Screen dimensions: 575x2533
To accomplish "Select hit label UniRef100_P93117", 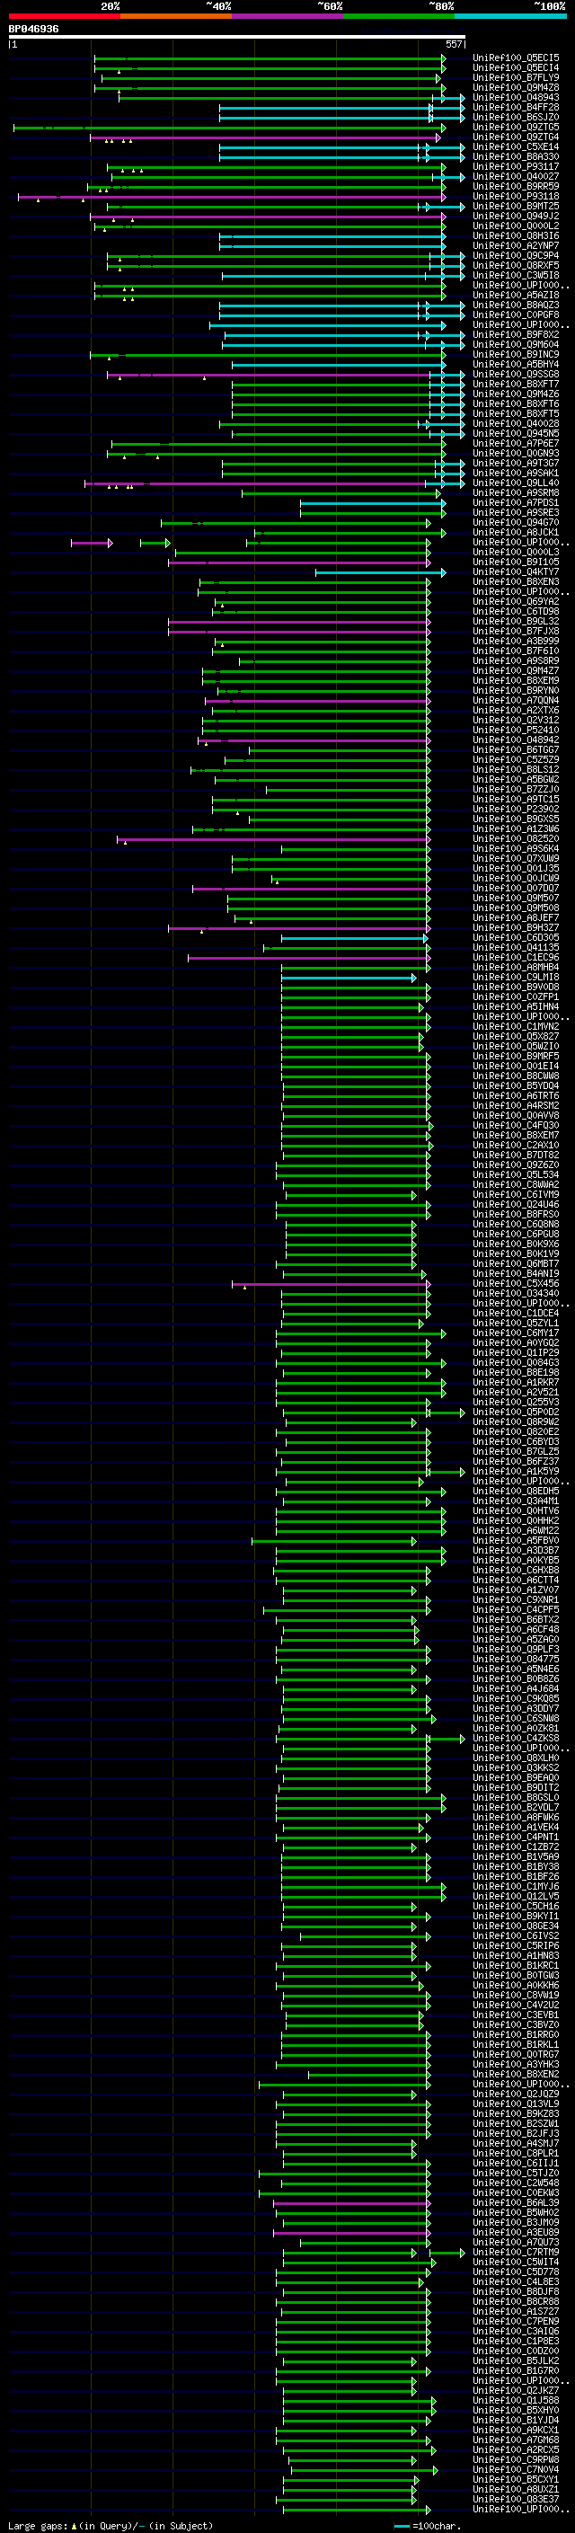I will (516, 167).
